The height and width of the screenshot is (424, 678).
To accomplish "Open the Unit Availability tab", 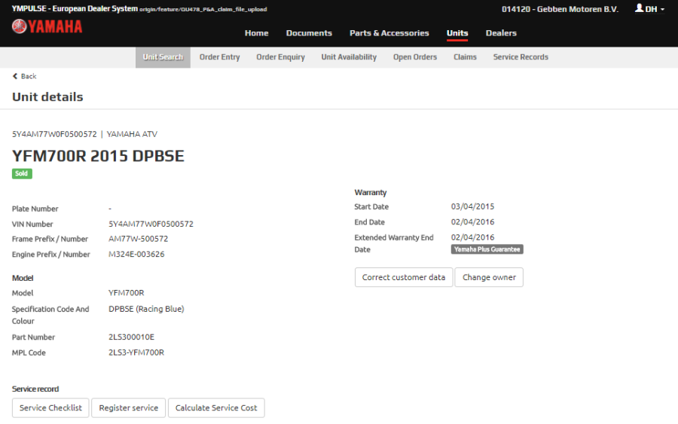I will point(349,57).
